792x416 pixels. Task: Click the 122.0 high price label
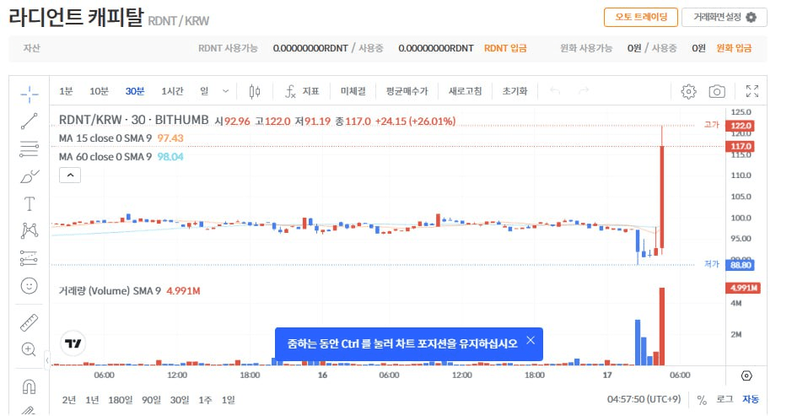coord(740,126)
